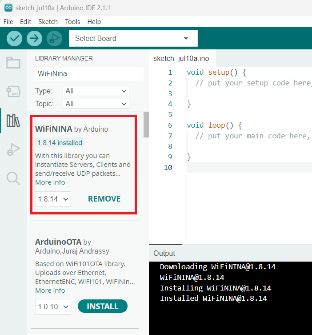
Task: Expand the Topic filter dropdown
Action: tap(96, 104)
